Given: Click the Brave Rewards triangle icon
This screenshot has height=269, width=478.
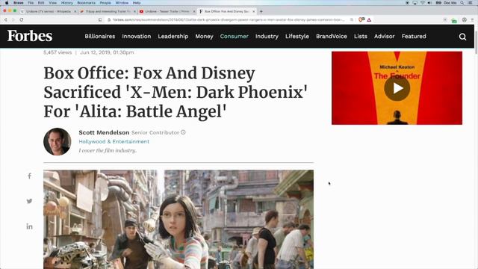Looking at the screenshot, I should (369, 20).
